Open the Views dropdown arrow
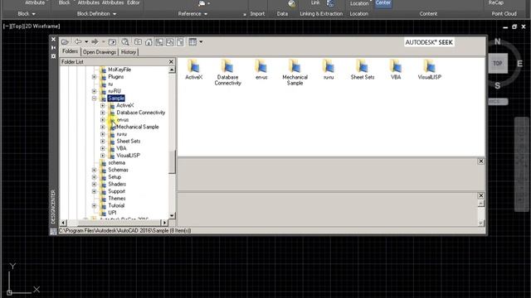Viewport: 531px width, 298px height. 201,42
